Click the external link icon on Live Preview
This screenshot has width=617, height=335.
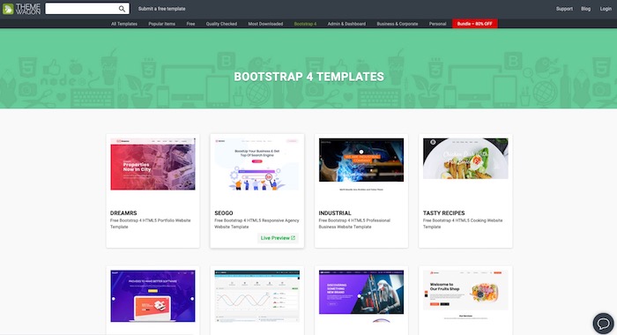click(x=293, y=238)
